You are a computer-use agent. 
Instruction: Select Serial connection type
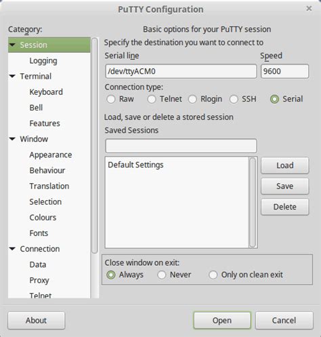point(274,99)
